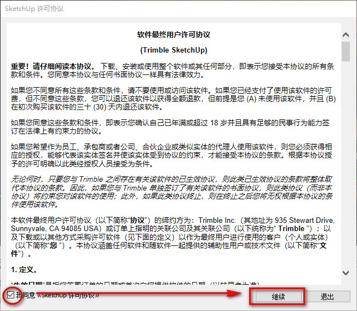The width and height of the screenshot is (357, 311).
Task: Click the scrollbar down arrow
Action: point(346,272)
